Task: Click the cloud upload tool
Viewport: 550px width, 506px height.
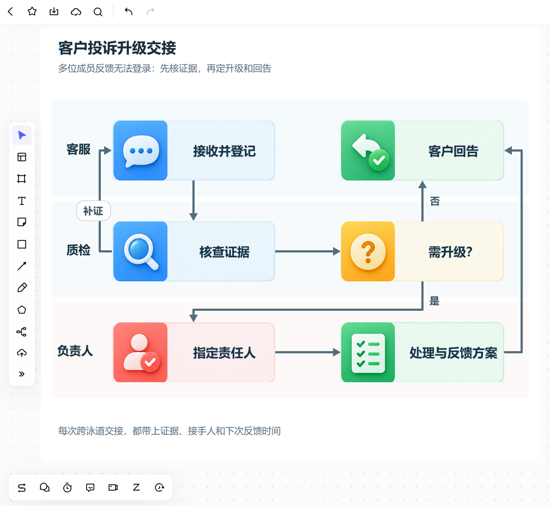Action: click(22, 353)
